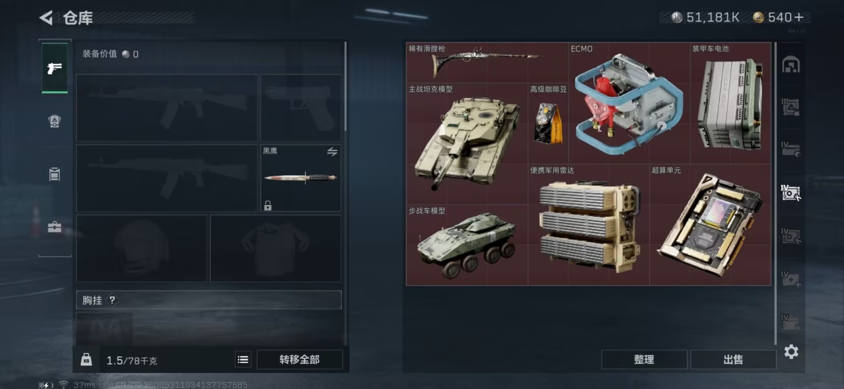Click the help question mark beside 胸挂
This screenshot has height=389, width=844.
(113, 300)
